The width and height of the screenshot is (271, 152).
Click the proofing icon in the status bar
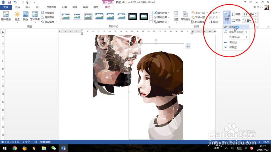point(35,142)
